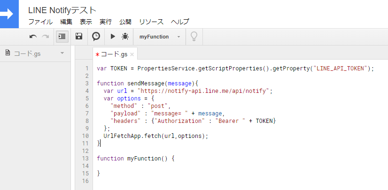This screenshot has width=388, height=190.
Task: Open the 編集 menu
Action: pos(66,22)
